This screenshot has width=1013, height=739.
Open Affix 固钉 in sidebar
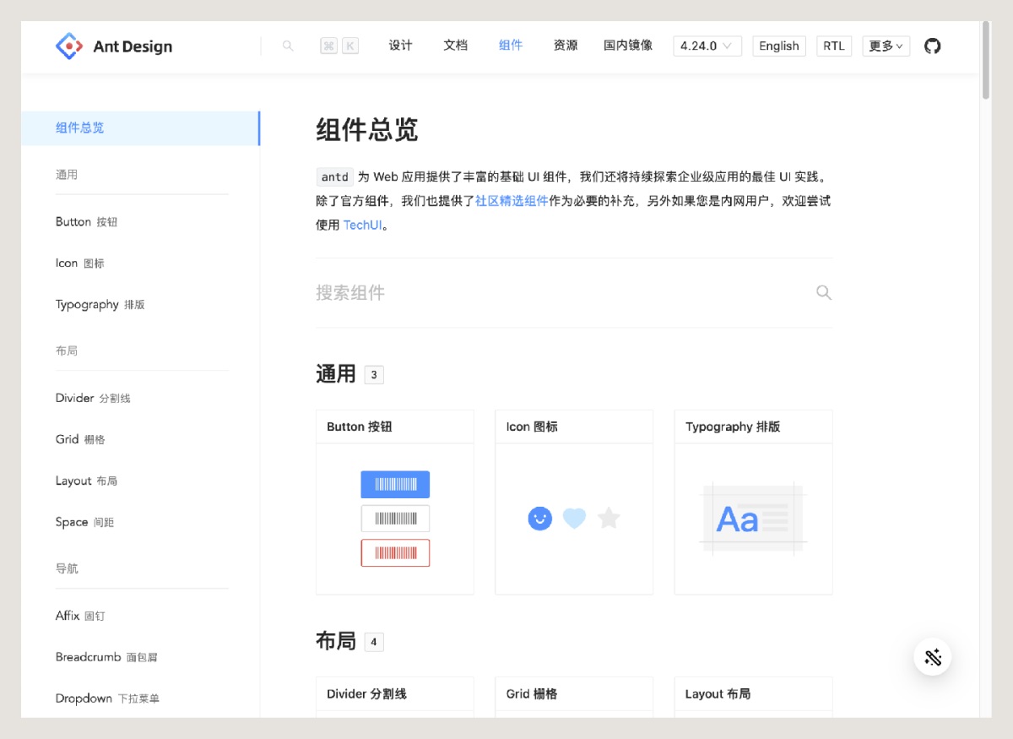[80, 616]
